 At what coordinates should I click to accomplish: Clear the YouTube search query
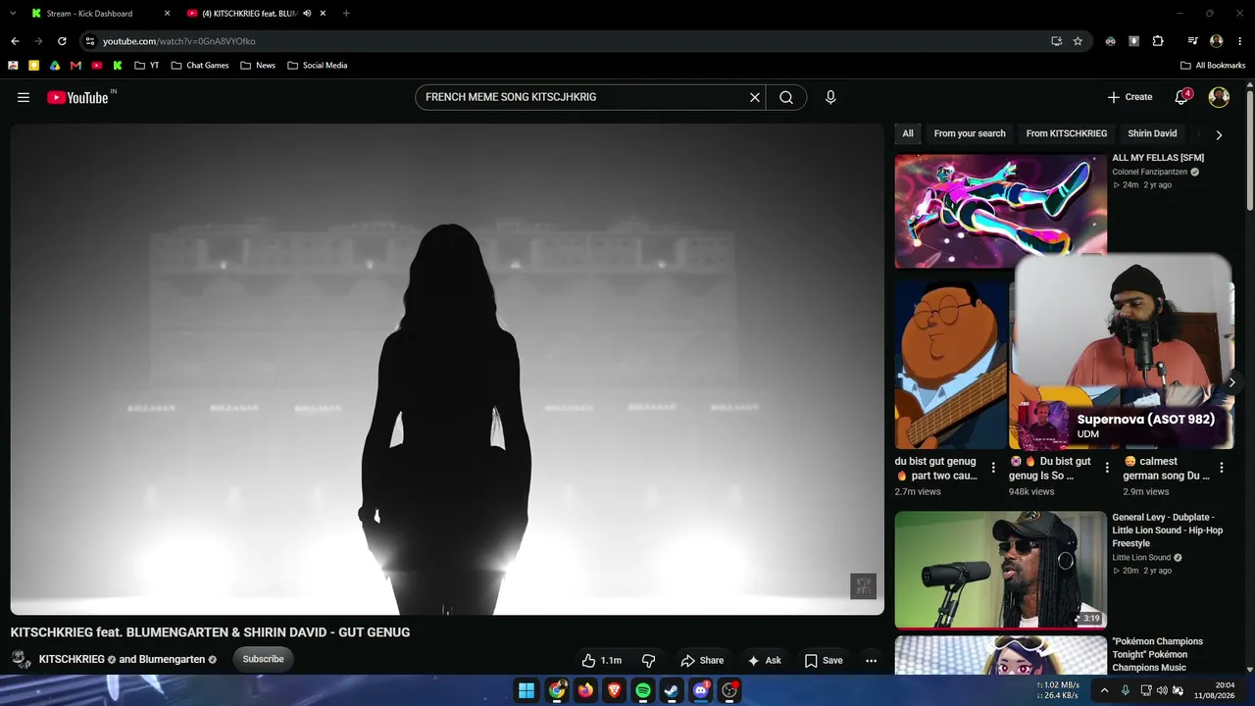(x=755, y=97)
